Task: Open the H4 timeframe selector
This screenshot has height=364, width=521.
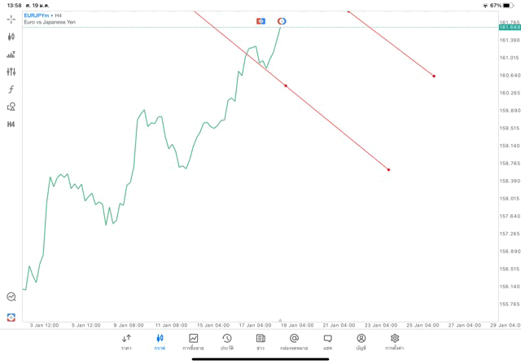Action: (x=11, y=124)
